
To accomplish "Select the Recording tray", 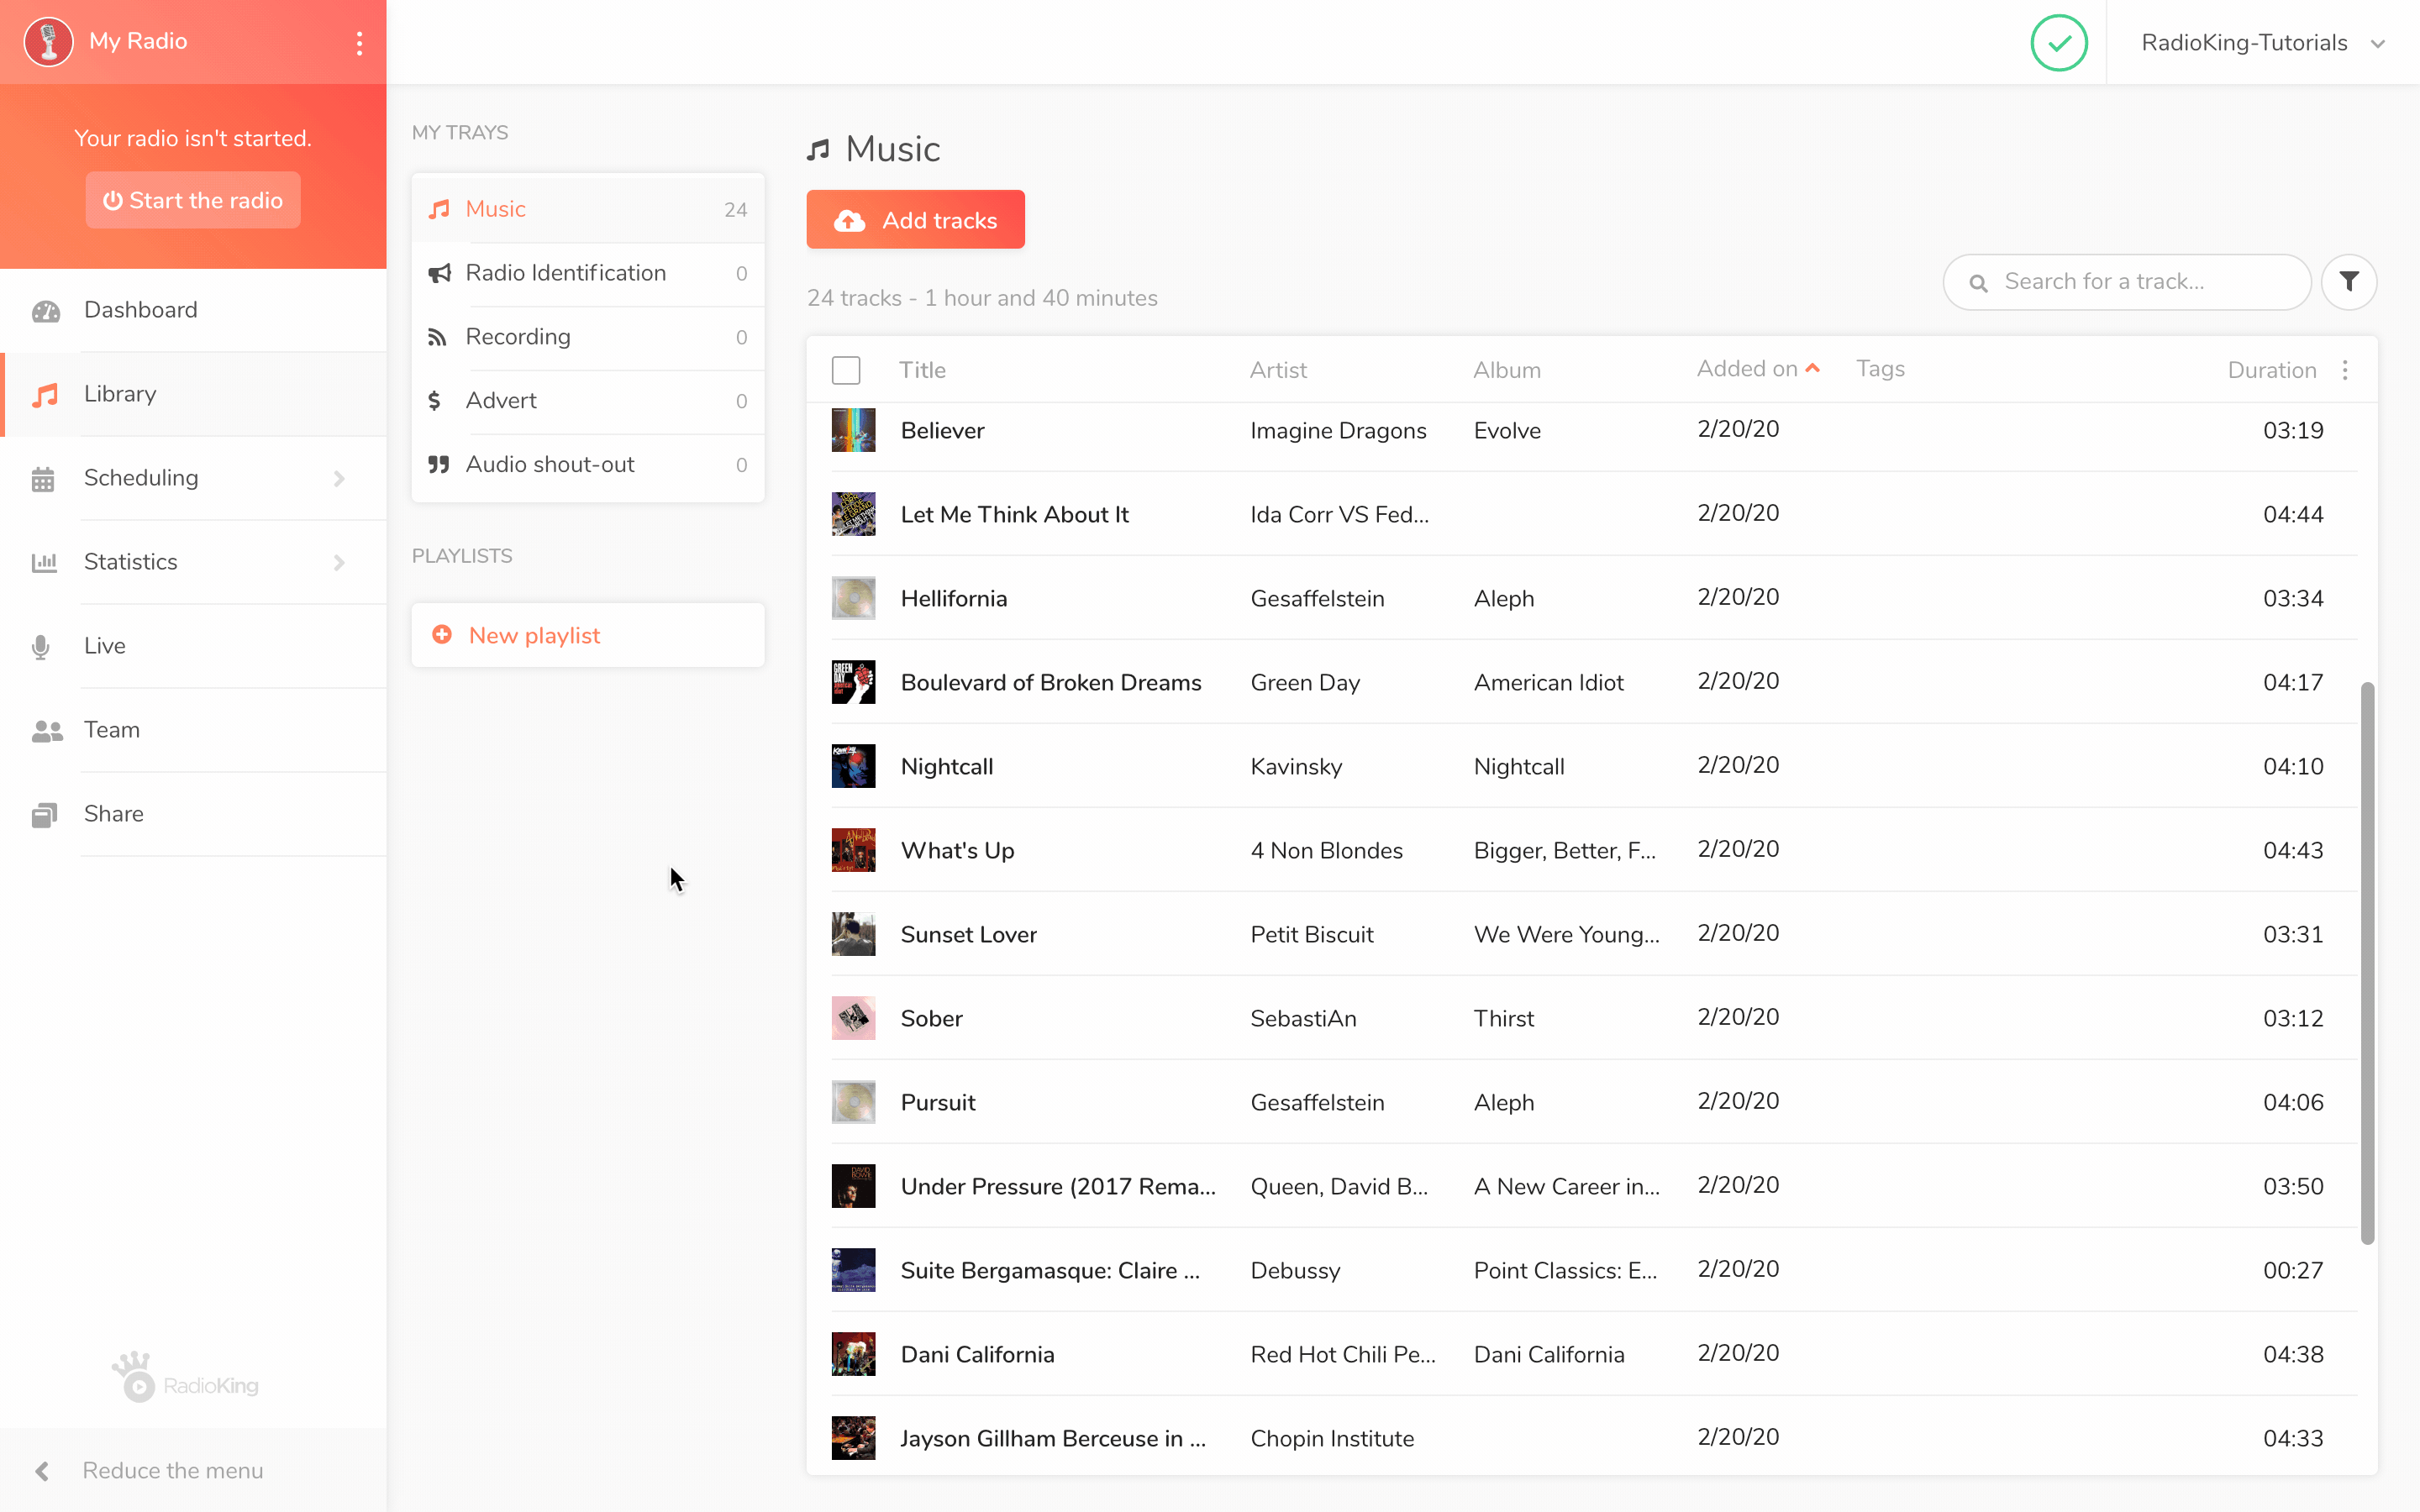I will tap(588, 337).
